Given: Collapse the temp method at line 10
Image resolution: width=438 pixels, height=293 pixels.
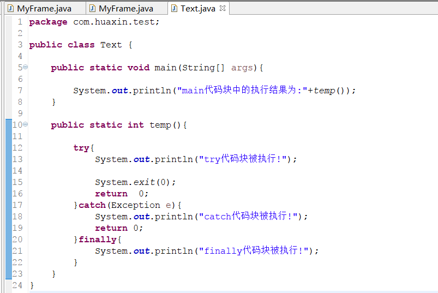Looking at the screenshot, I should pos(26,124).
